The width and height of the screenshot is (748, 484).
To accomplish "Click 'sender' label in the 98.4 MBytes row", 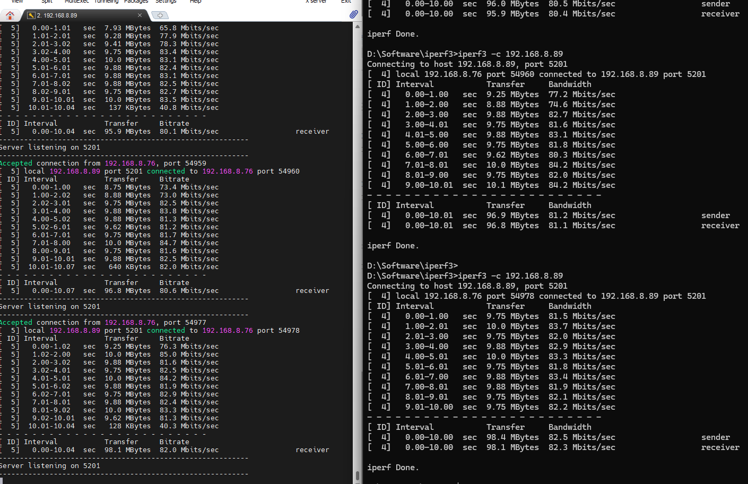I will coord(716,437).
